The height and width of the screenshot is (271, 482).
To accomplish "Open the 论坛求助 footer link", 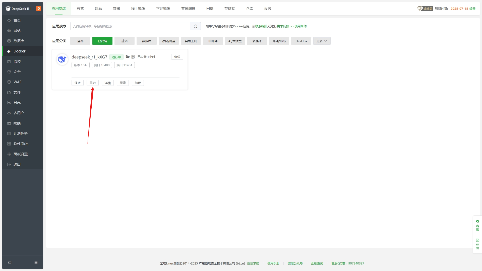I will 253,263.
